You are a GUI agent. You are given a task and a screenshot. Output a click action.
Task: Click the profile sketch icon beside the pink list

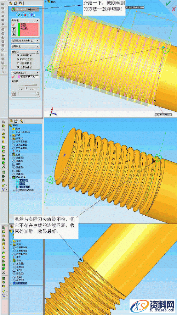[x=14, y=24]
